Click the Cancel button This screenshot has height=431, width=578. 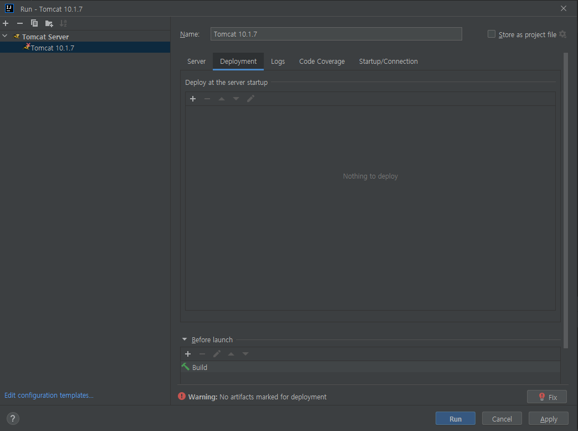[502, 419]
